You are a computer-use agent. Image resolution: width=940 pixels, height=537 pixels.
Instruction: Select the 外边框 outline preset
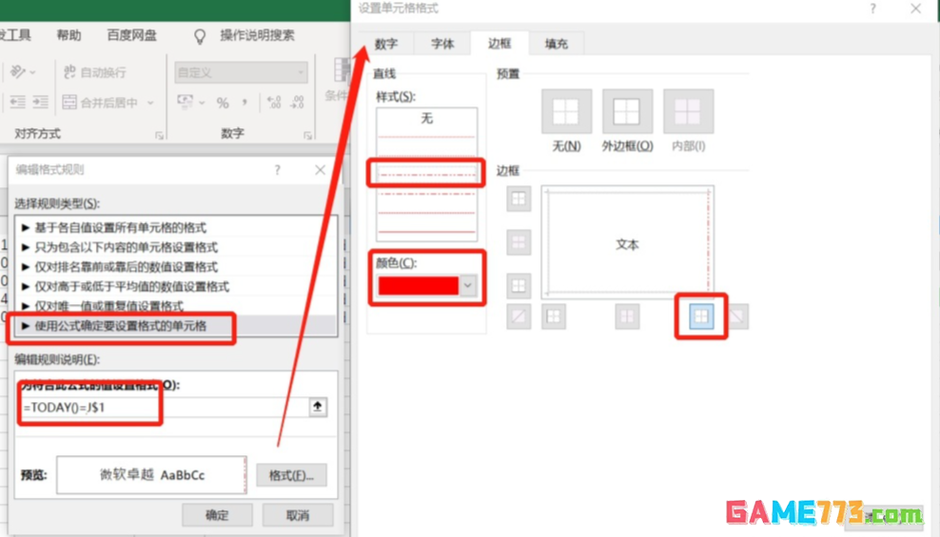point(627,113)
